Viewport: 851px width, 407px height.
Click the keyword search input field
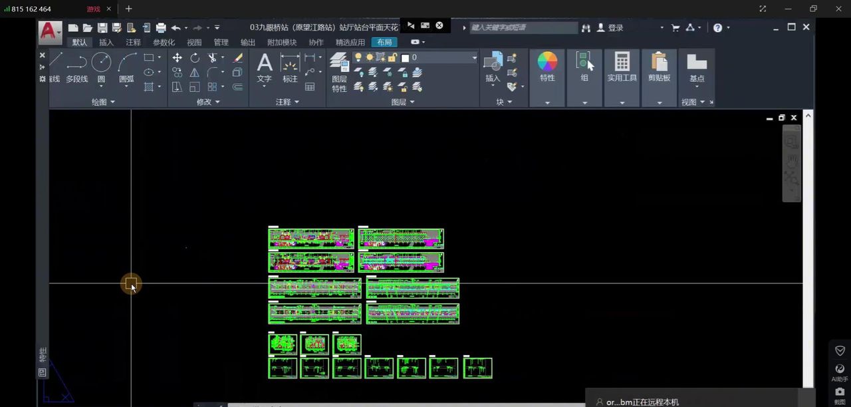tap(523, 28)
